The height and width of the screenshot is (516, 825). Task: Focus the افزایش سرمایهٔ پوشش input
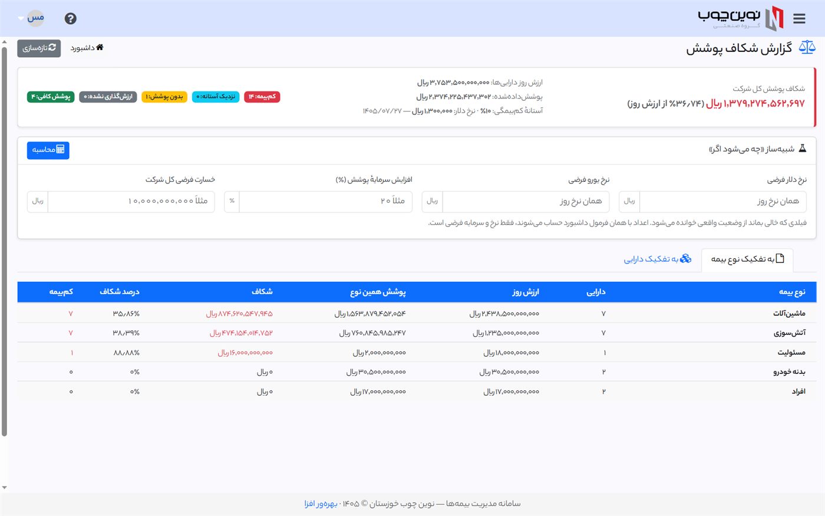point(326,202)
